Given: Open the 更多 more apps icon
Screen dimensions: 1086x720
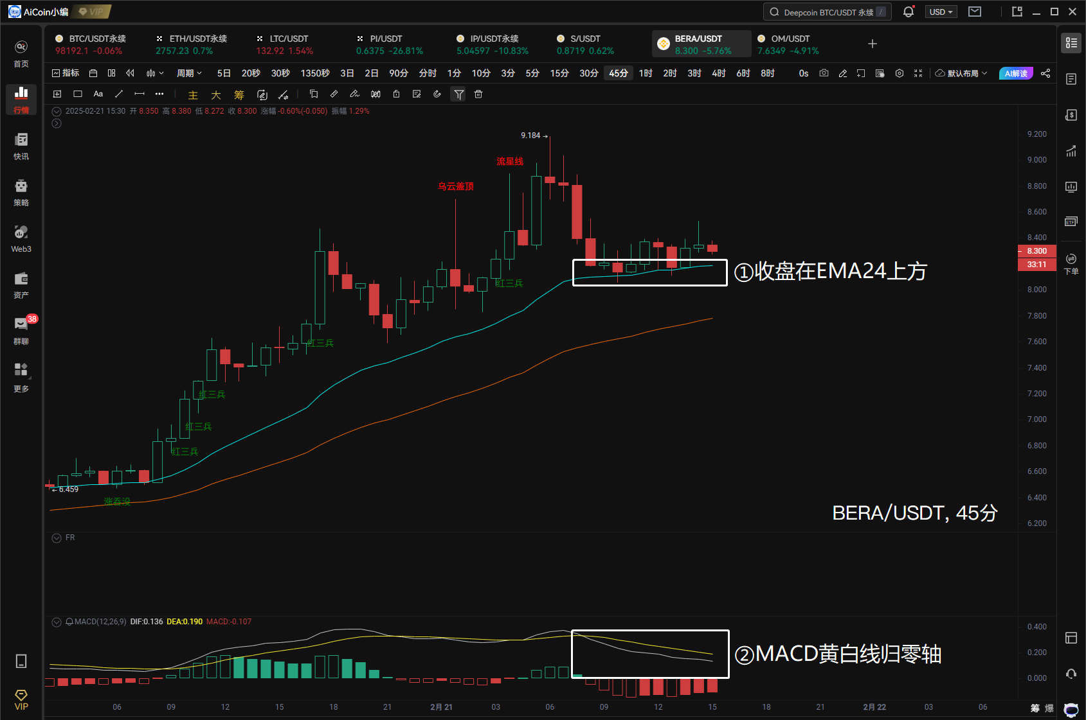Looking at the screenshot, I should pos(21,377).
